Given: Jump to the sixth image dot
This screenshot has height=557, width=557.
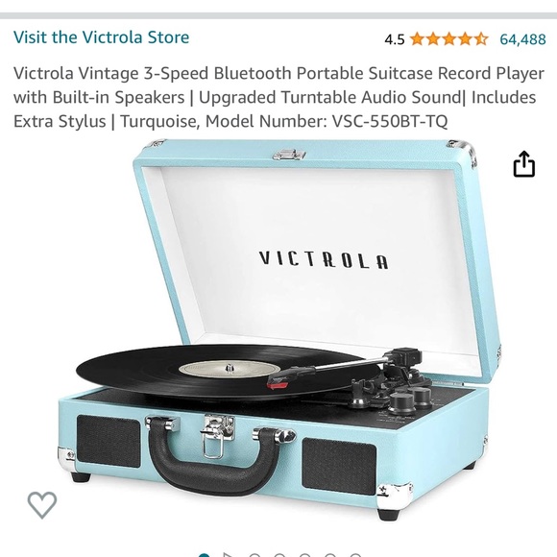Looking at the screenshot, I should tap(330, 555).
